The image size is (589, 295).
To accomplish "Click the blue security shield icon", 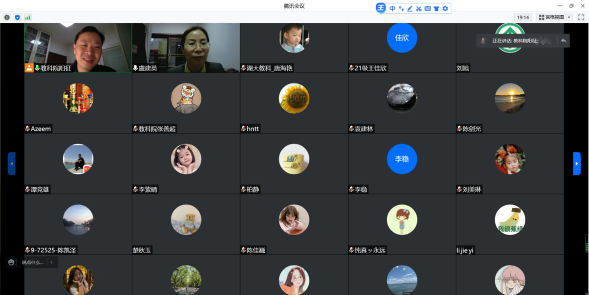I will click(x=17, y=17).
